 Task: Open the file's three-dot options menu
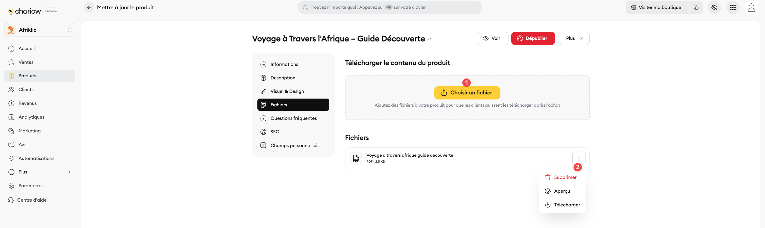[579, 158]
